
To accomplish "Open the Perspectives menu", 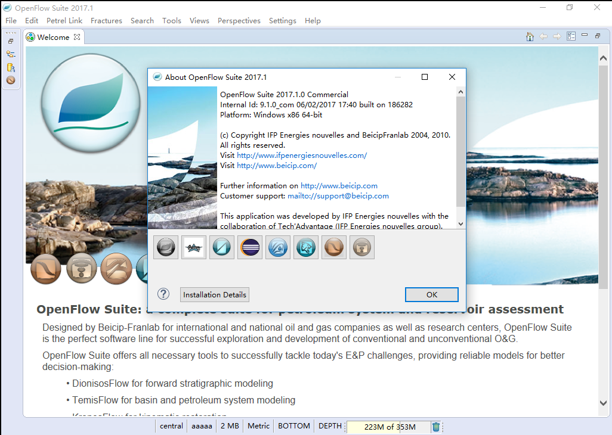I will [239, 21].
